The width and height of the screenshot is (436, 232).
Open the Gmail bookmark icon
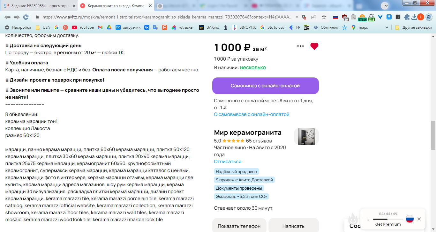pos(100,27)
